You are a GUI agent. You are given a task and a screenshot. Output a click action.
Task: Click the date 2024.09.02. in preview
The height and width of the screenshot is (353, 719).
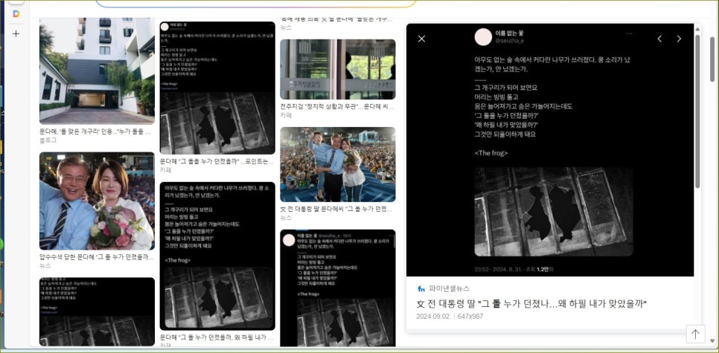pyautogui.click(x=433, y=317)
